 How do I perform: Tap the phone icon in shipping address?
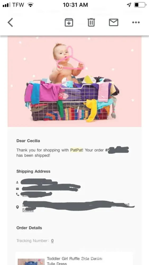17,195
